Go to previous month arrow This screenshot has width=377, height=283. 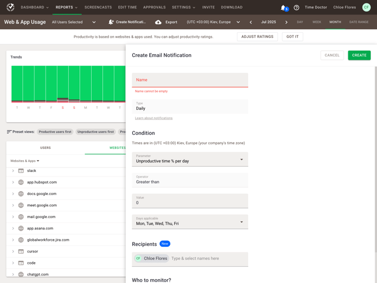[x=251, y=22]
